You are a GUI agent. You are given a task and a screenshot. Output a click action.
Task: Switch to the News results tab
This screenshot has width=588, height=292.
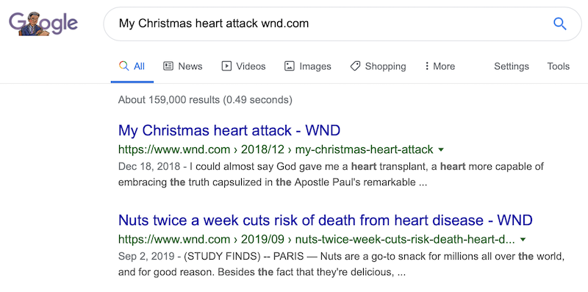[x=182, y=66]
